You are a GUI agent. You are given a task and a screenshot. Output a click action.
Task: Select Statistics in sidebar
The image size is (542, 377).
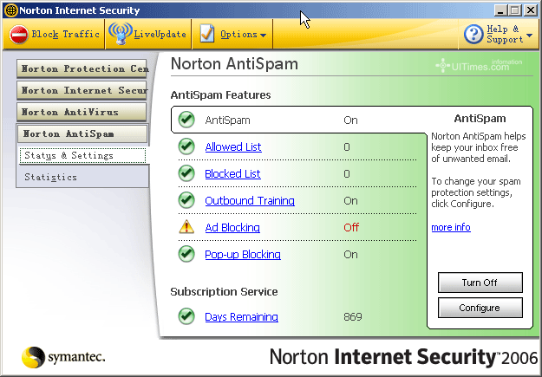click(x=51, y=177)
